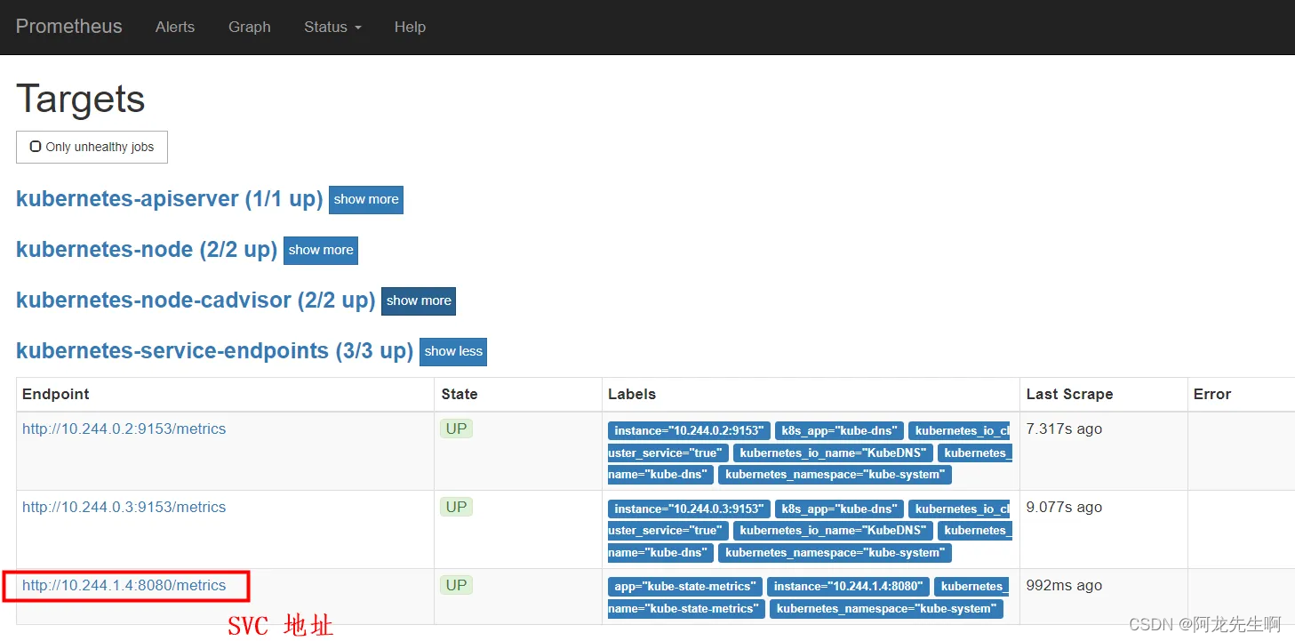Click kubernetes_io_name="KubeDNS" label in second row
Viewport: 1295px width, 641px height.
pyautogui.click(x=833, y=531)
